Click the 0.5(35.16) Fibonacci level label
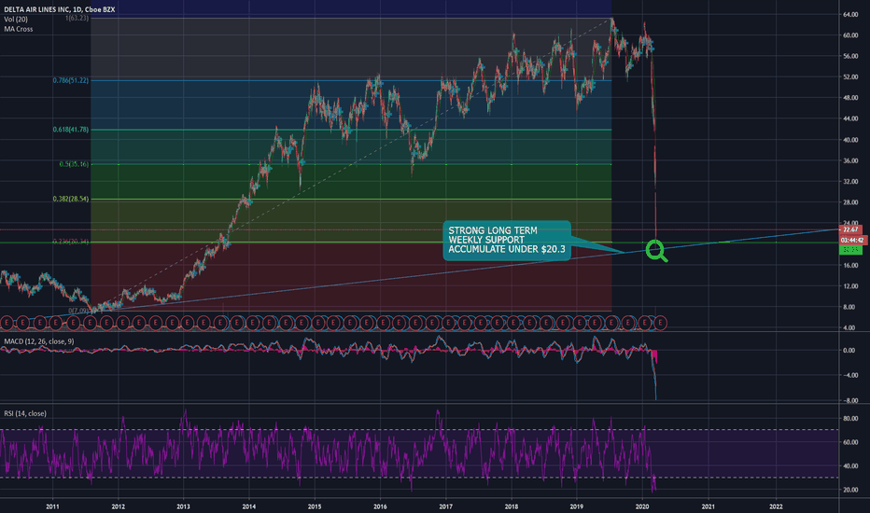This screenshot has height=513, width=870. click(74, 164)
